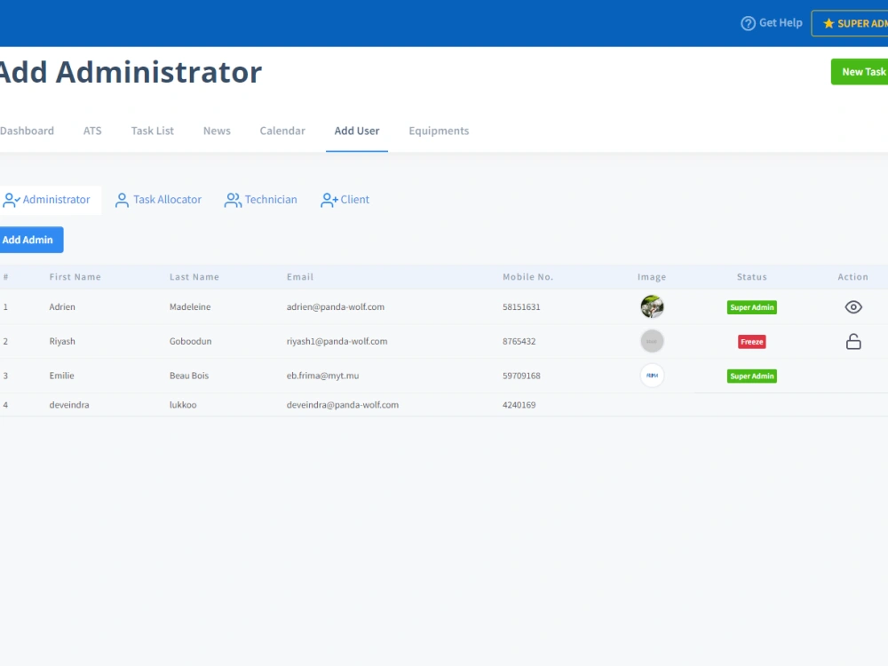Open Emilie's profile image thumbnail
Image resolution: width=888 pixels, height=666 pixels.
click(x=652, y=376)
